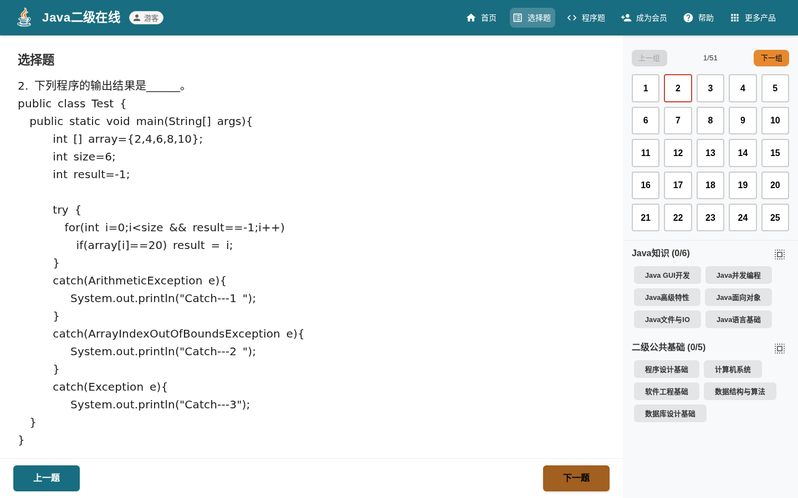Viewport: 798px width, 498px height.
Task: Click the disabled 上一组 button
Action: tap(649, 58)
